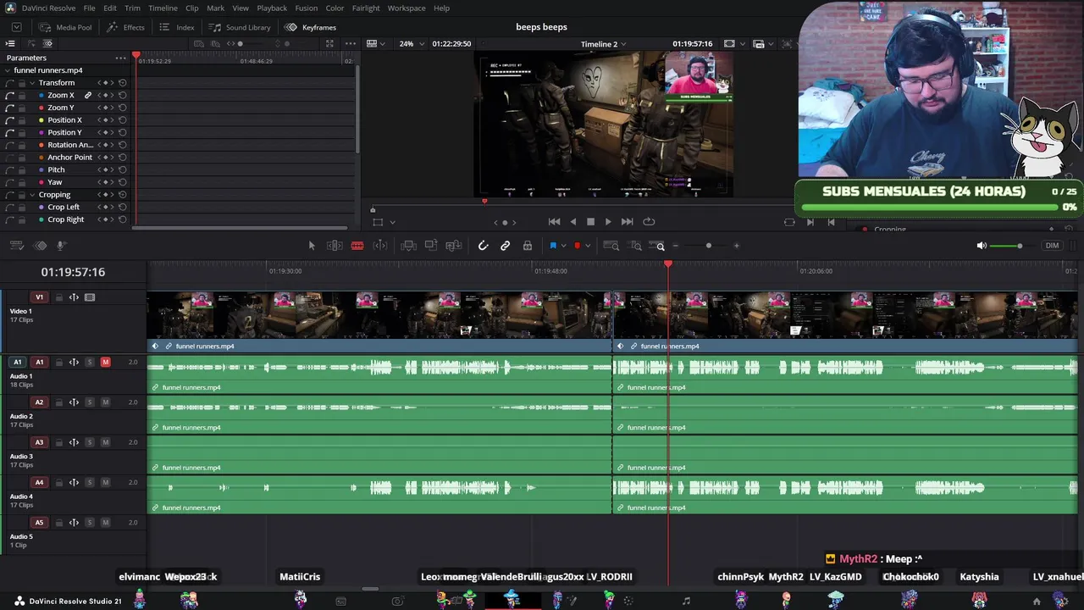The height and width of the screenshot is (610, 1084).
Task: Collapse the Transform parameter group
Action: (x=31, y=83)
